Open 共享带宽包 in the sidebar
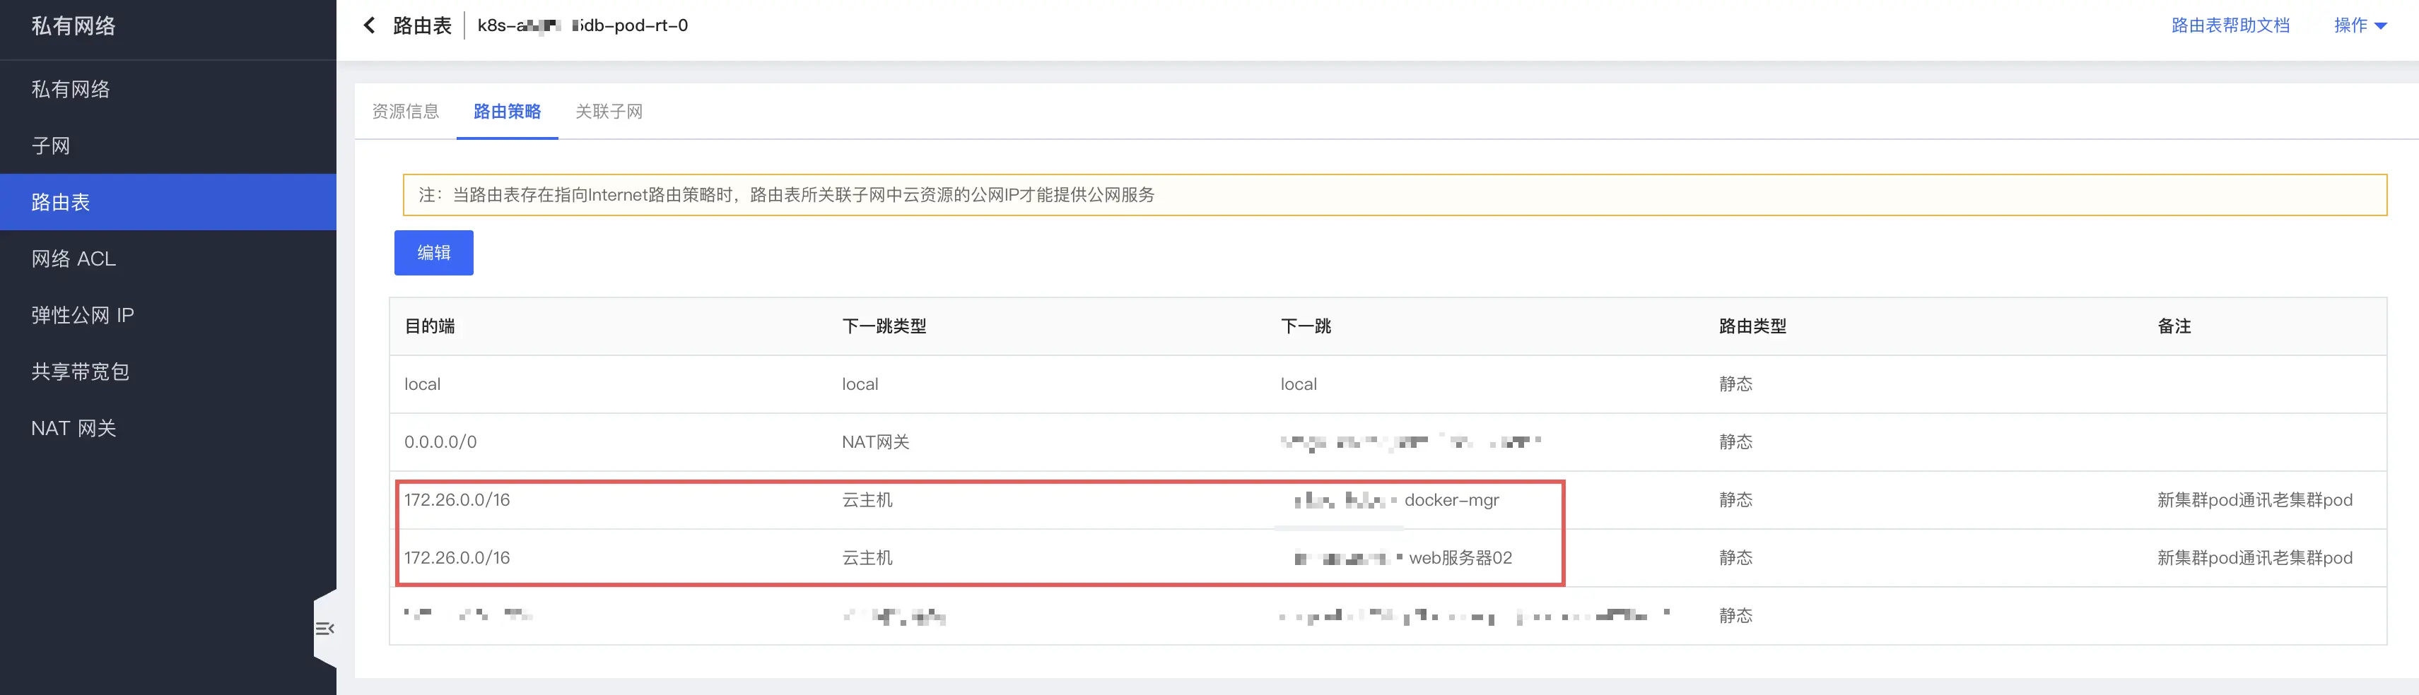The height and width of the screenshot is (695, 2419). [80, 372]
